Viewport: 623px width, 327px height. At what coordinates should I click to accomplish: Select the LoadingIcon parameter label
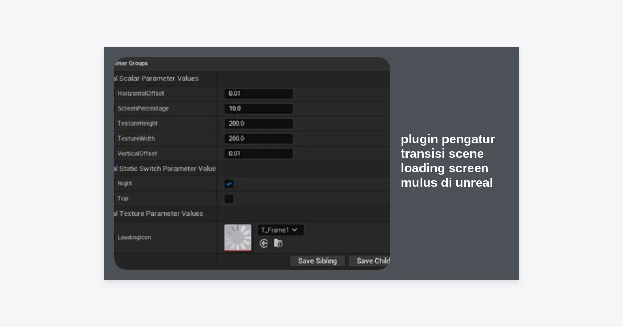134,238
